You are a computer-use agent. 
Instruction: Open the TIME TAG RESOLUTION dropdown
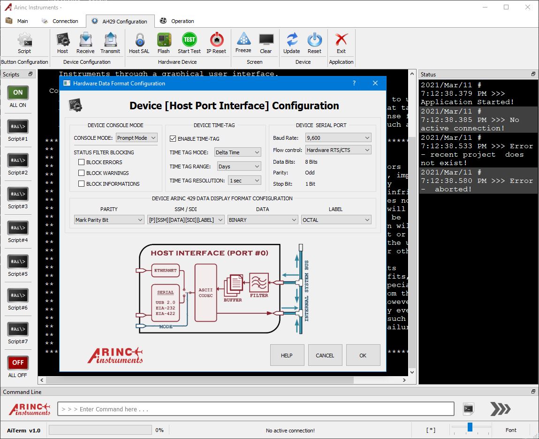244,180
